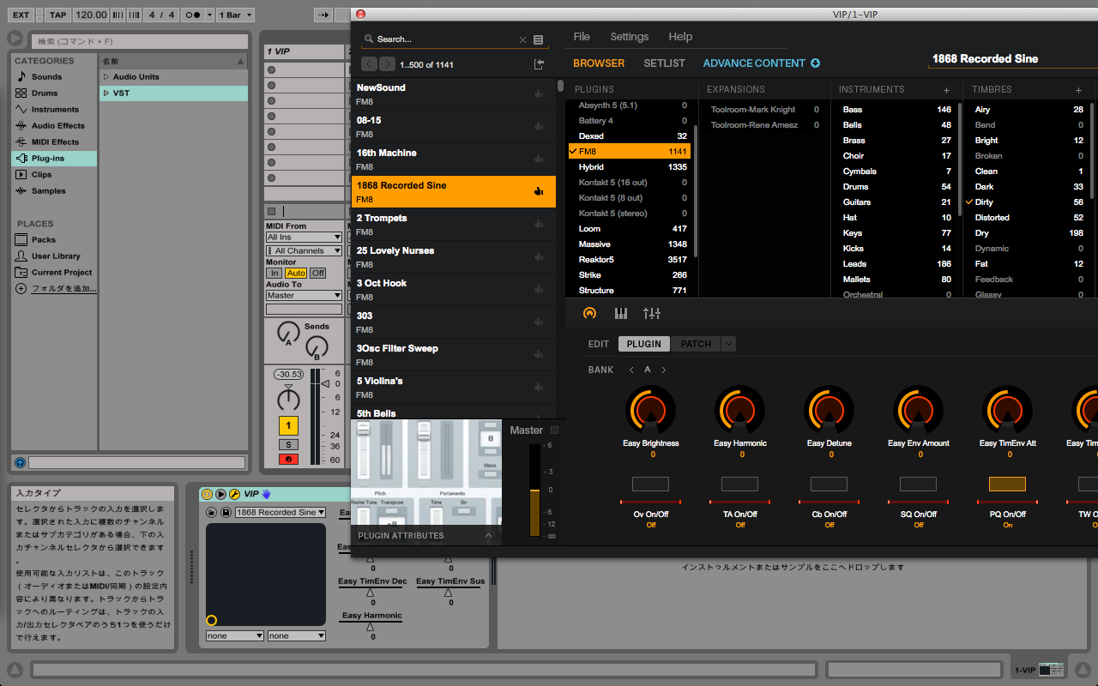Click ADVANCE CONTENT link
Viewport: 1098px width, 686px height.
754,63
